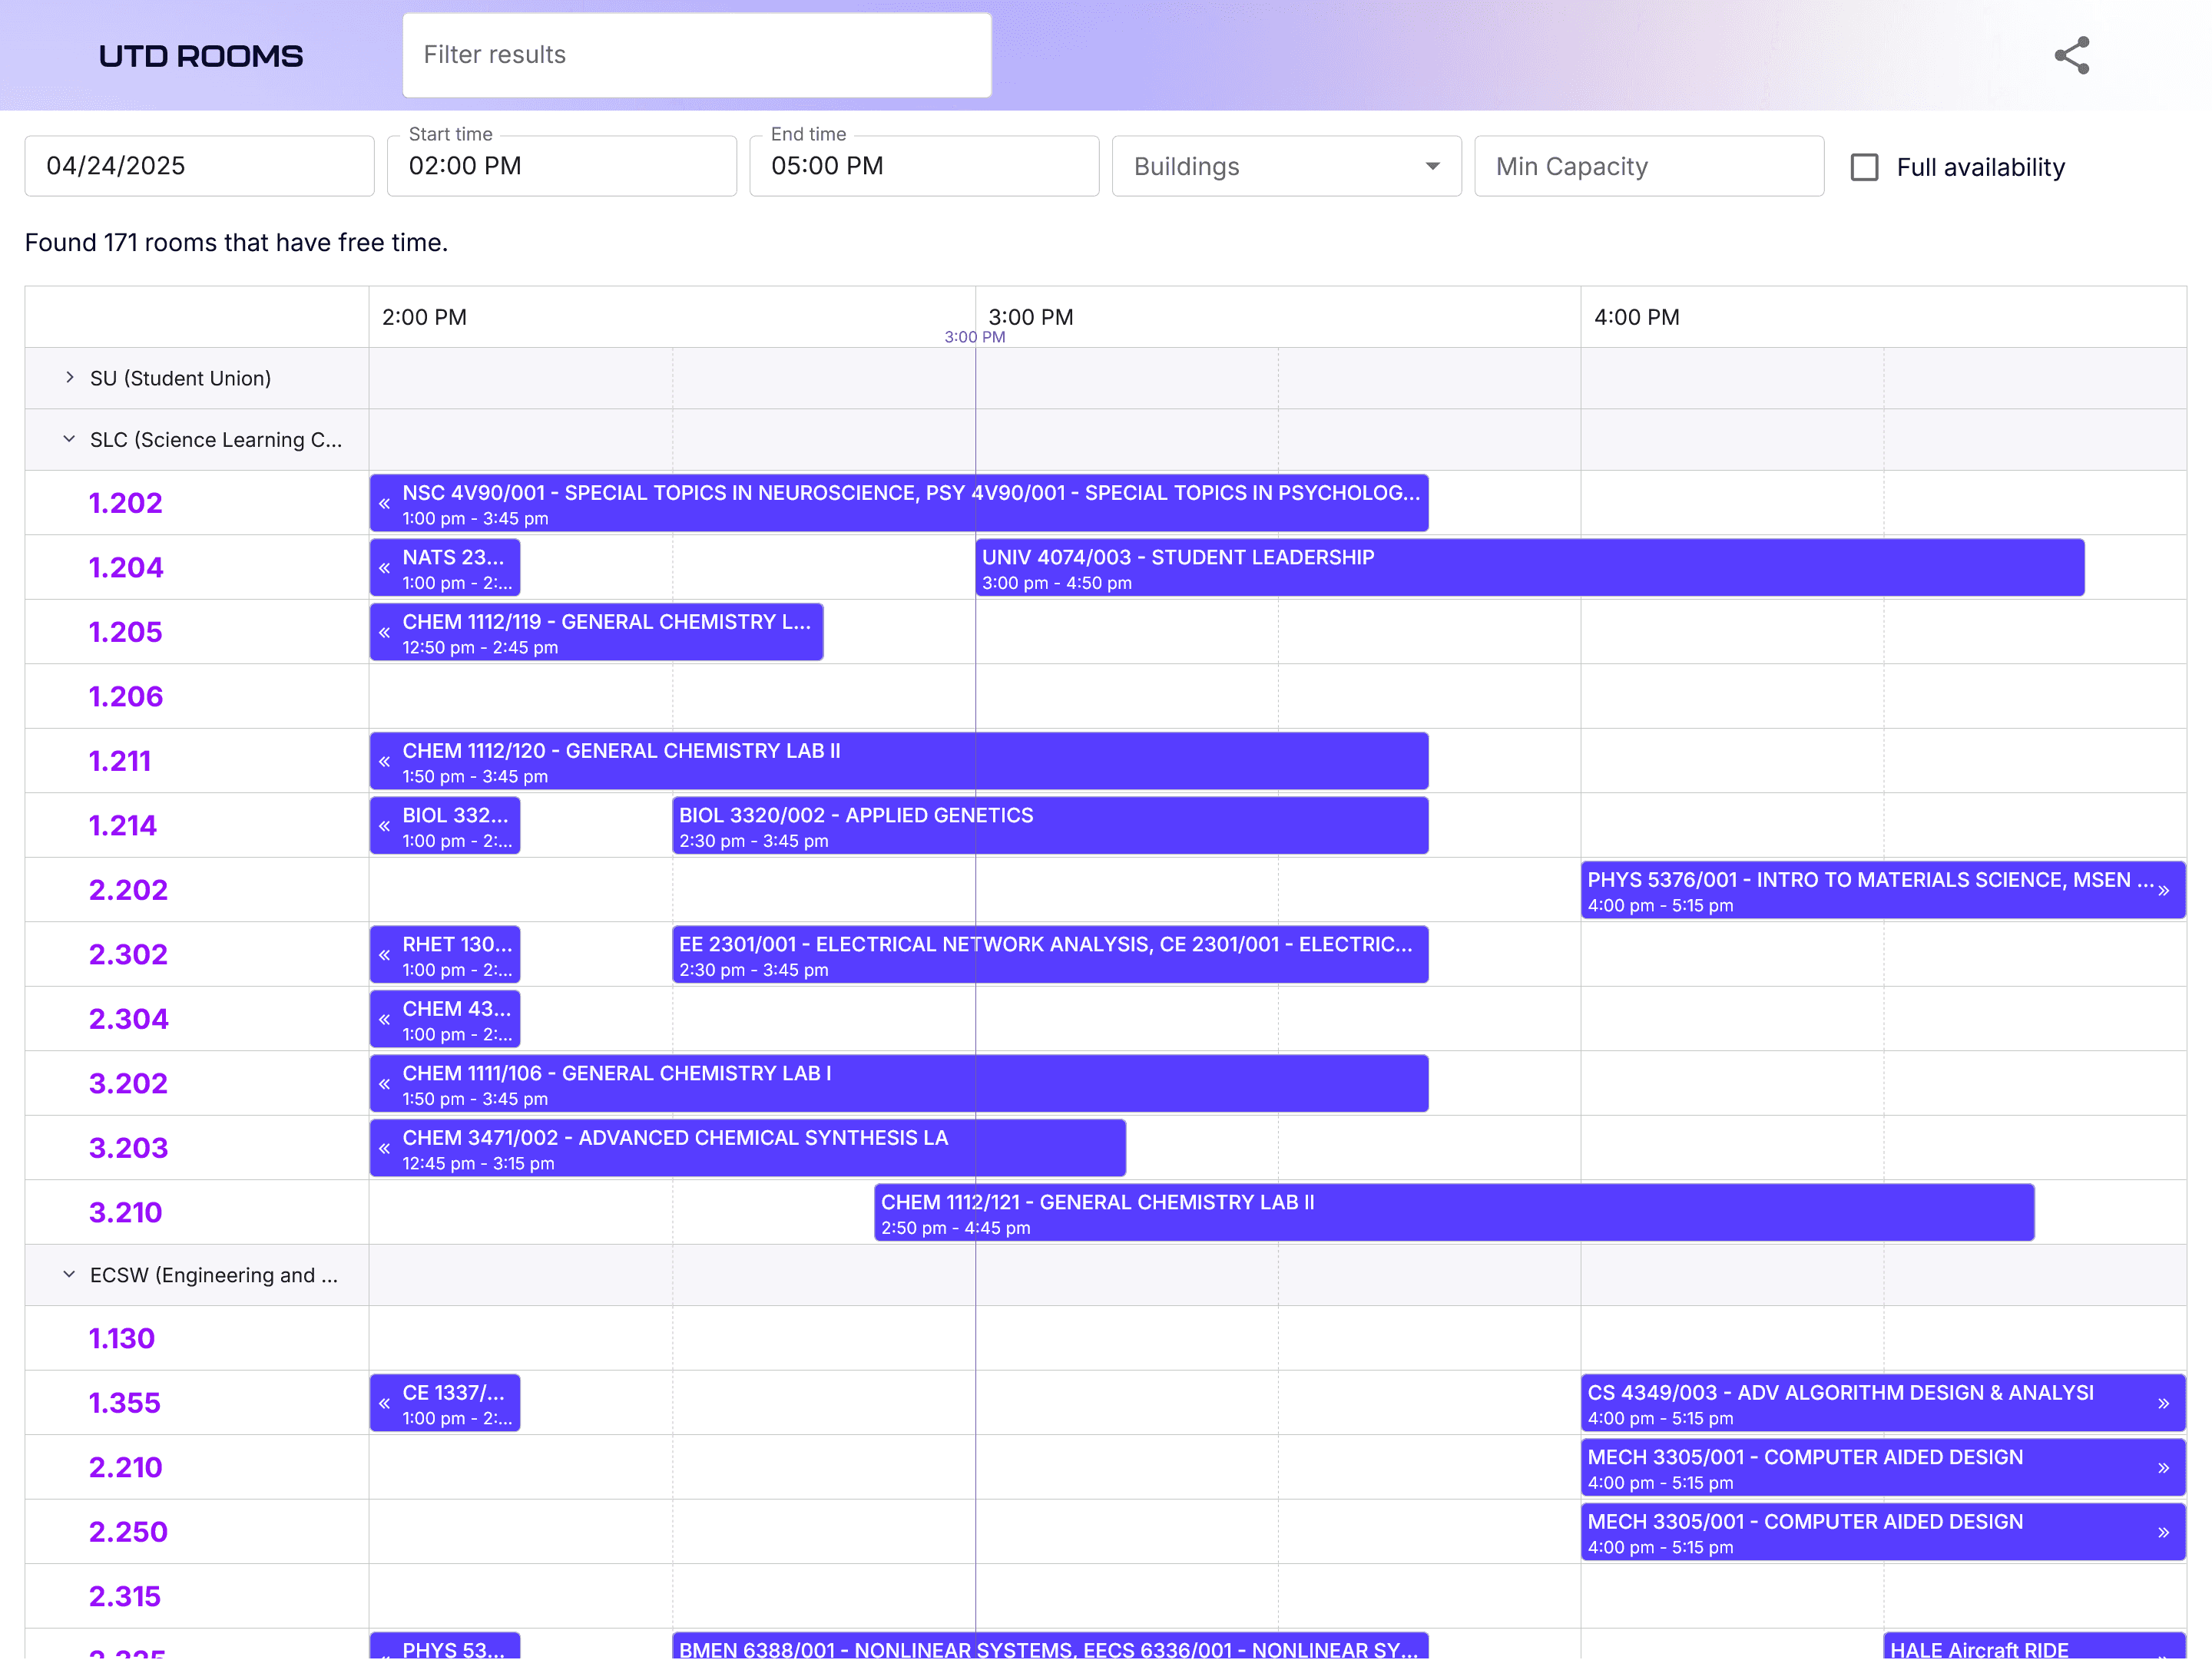Click the UTD ROOMS logo

tap(200, 56)
